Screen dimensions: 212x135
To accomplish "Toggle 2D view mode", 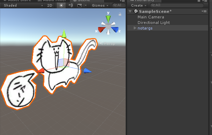I will 50,5.
